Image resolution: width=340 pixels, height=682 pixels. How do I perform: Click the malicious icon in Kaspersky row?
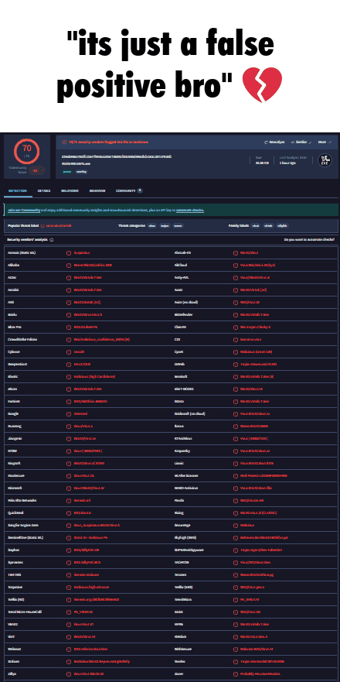(x=236, y=451)
